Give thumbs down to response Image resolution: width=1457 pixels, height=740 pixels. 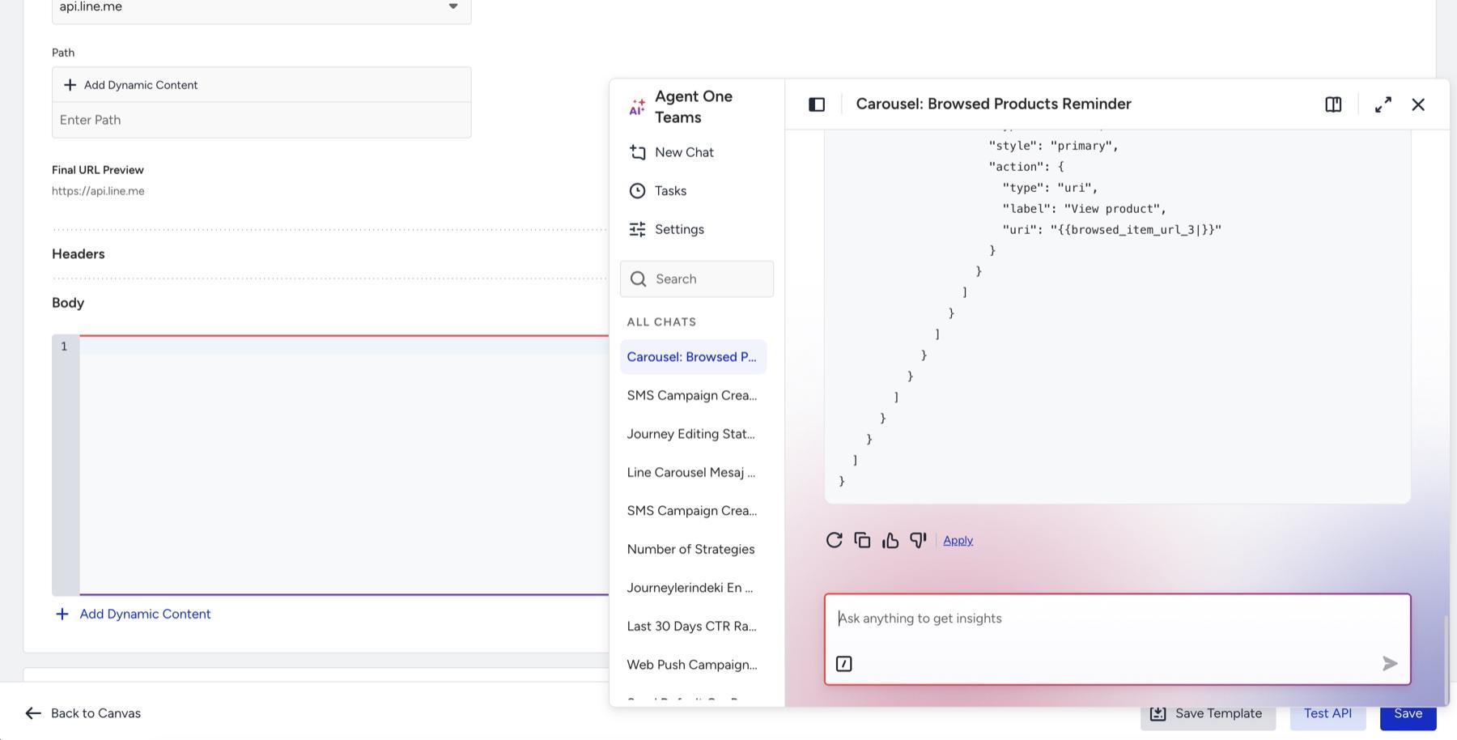point(918,540)
